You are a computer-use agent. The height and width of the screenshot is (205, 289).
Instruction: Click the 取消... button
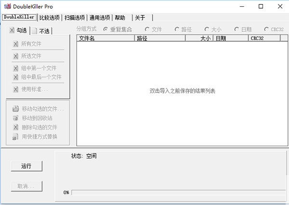(x=26, y=186)
